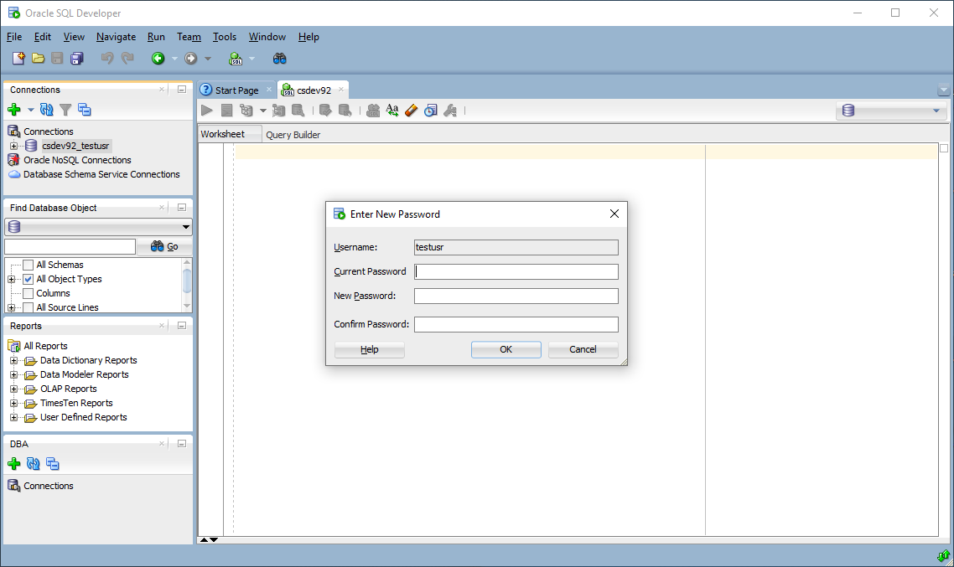Screen dimensions: 954x567
Task: Click the eraser Clear icon in worksheet toolbar
Action: pyautogui.click(x=411, y=111)
